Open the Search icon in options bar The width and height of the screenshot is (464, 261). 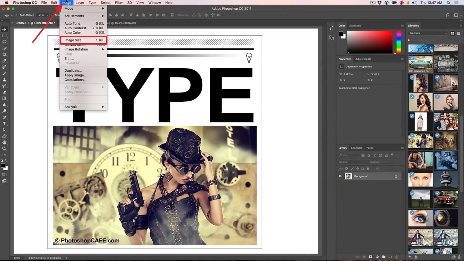click(448, 15)
